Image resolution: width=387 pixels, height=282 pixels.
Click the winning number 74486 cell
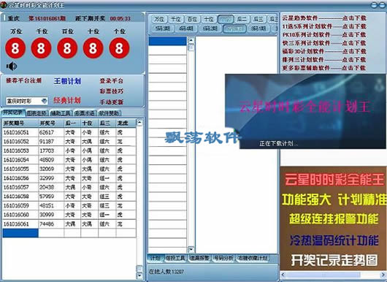coord(51,224)
